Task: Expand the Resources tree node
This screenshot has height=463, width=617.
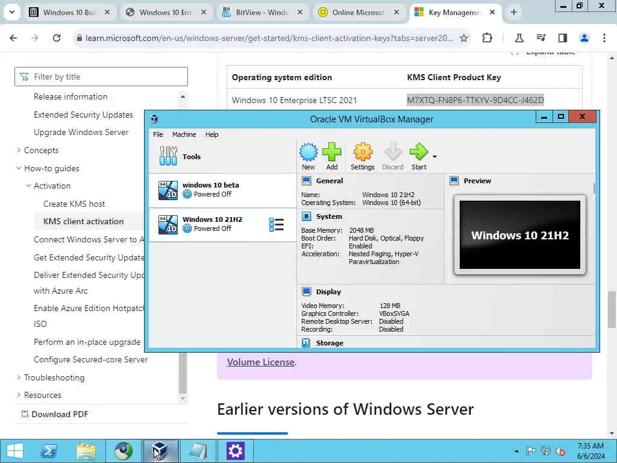Action: (19, 395)
